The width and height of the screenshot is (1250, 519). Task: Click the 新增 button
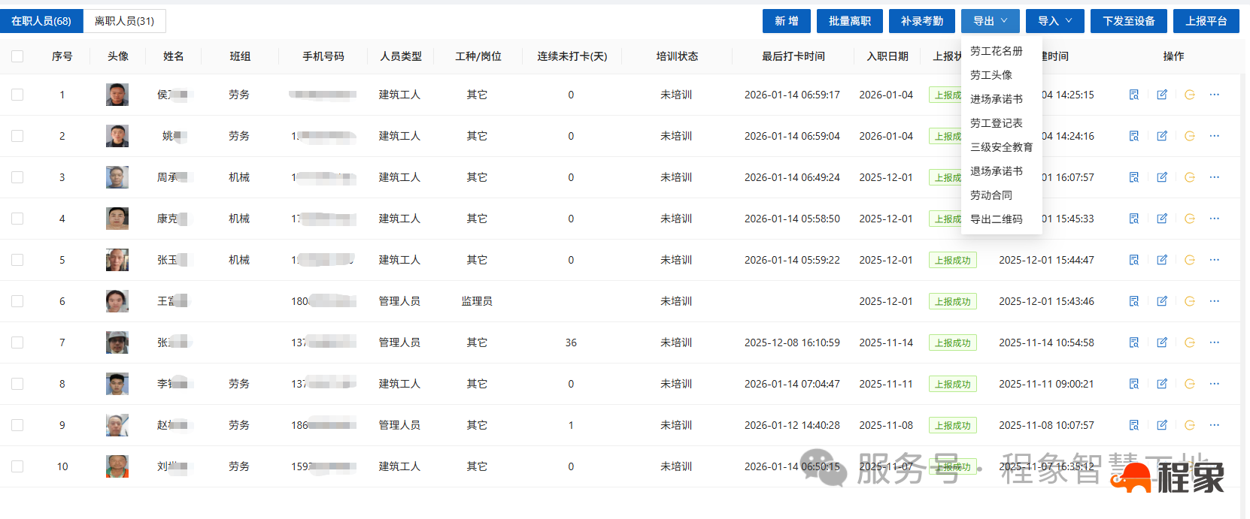[787, 21]
